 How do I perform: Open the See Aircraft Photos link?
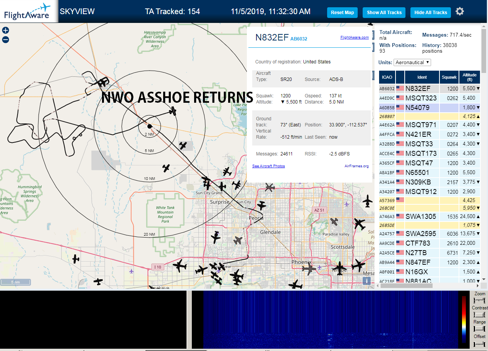coord(268,166)
